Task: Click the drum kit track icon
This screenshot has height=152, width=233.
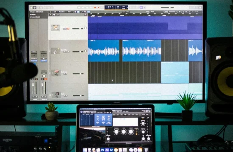Action: 55,28
